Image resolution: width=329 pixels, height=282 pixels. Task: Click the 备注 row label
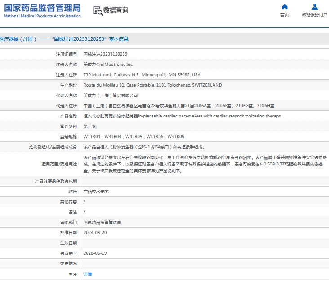coord(73,212)
